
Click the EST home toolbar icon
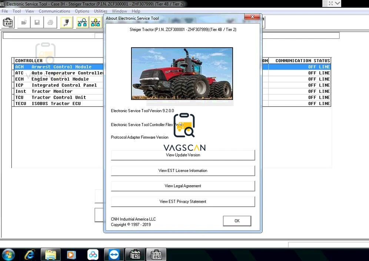point(8,23)
